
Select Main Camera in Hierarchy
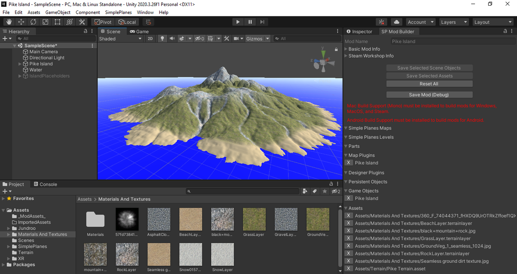click(44, 52)
